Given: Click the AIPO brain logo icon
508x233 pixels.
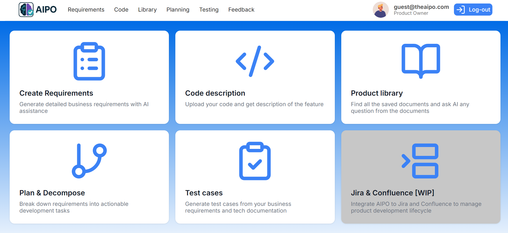Looking at the screenshot, I should (x=26, y=10).
